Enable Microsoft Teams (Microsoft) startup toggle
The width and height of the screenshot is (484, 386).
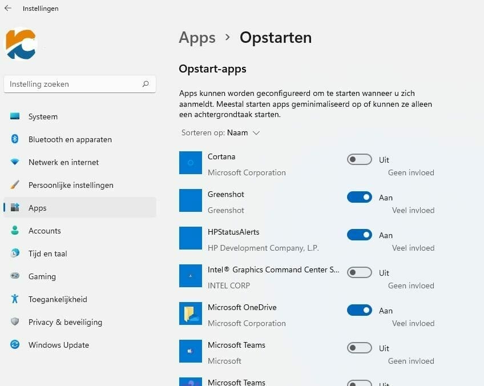tap(360, 348)
